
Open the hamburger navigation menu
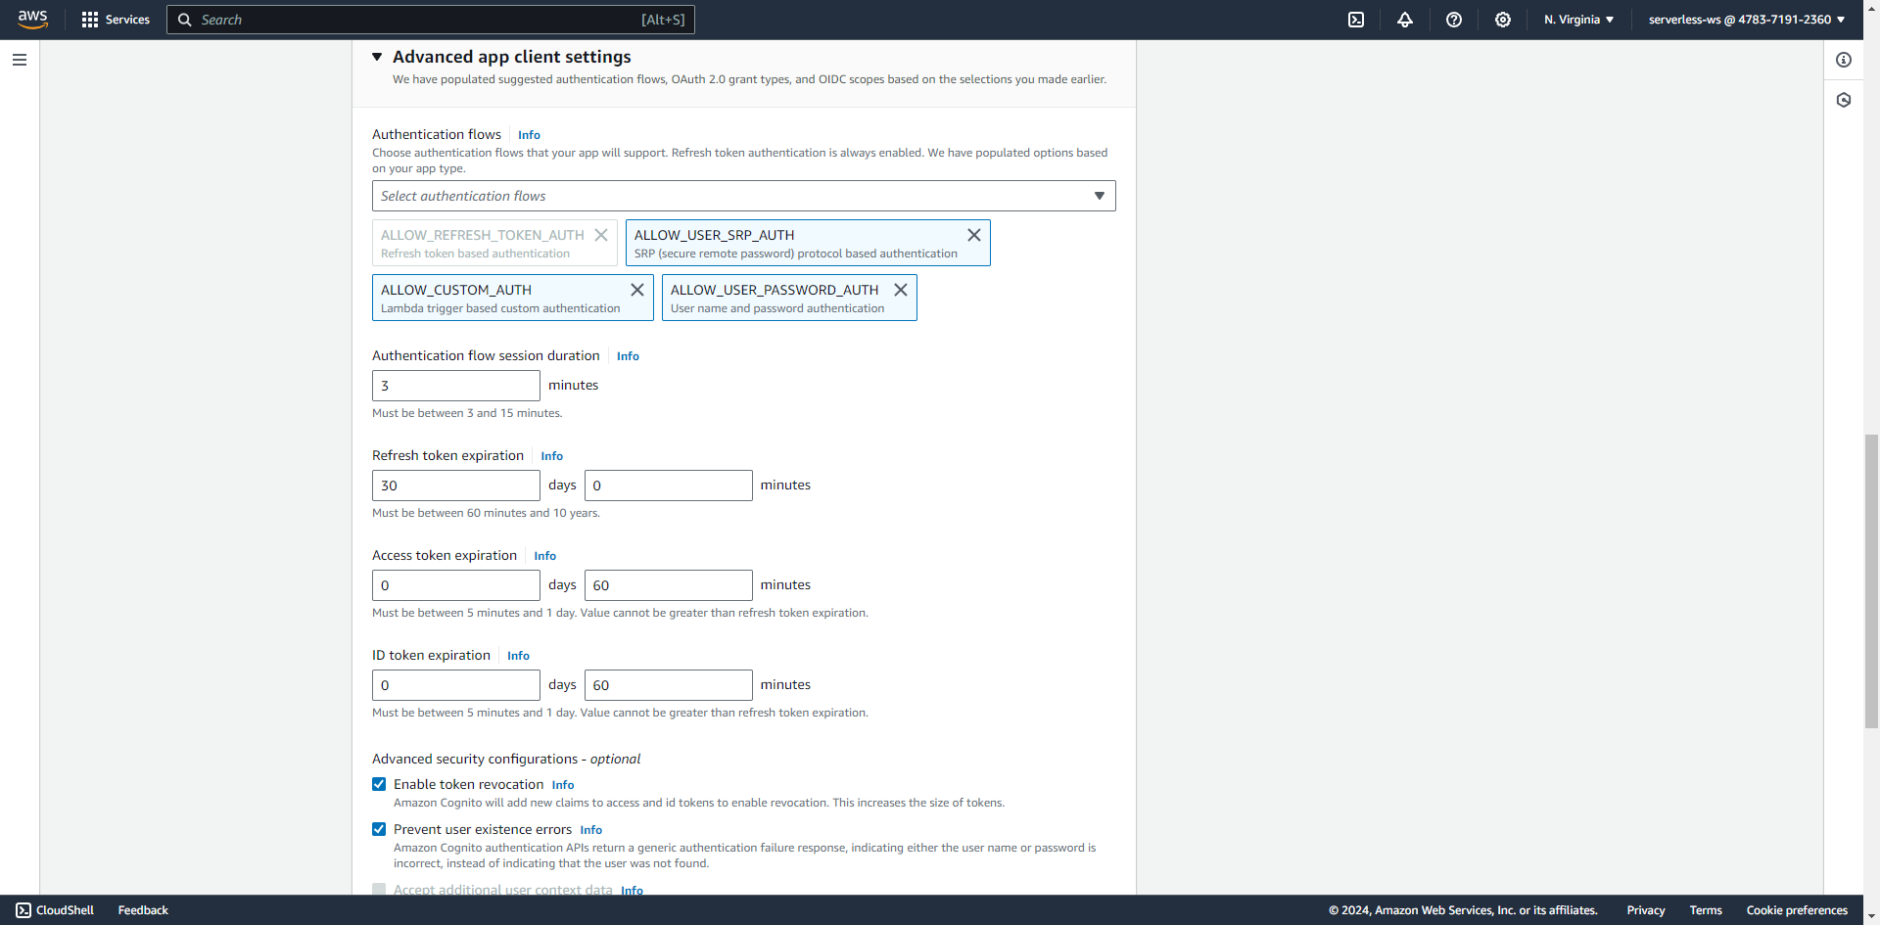point(20,60)
